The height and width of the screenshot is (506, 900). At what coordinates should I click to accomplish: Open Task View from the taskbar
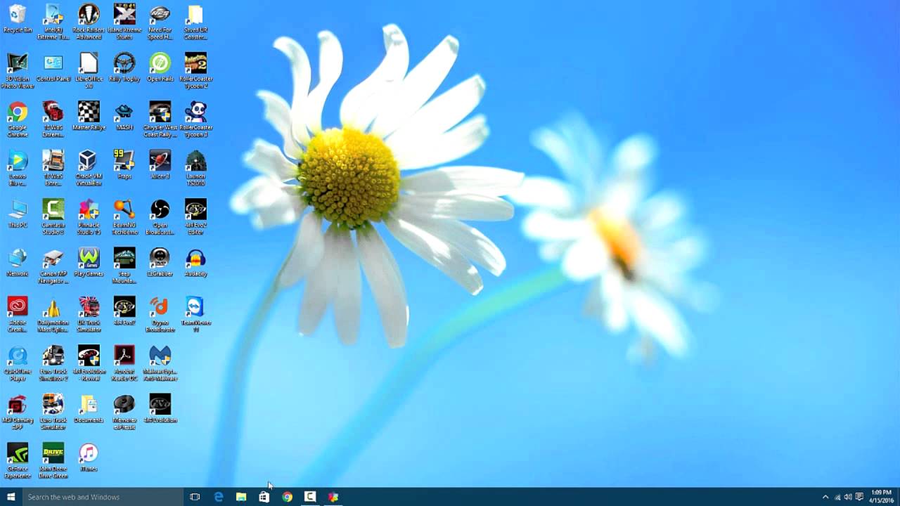point(195,497)
